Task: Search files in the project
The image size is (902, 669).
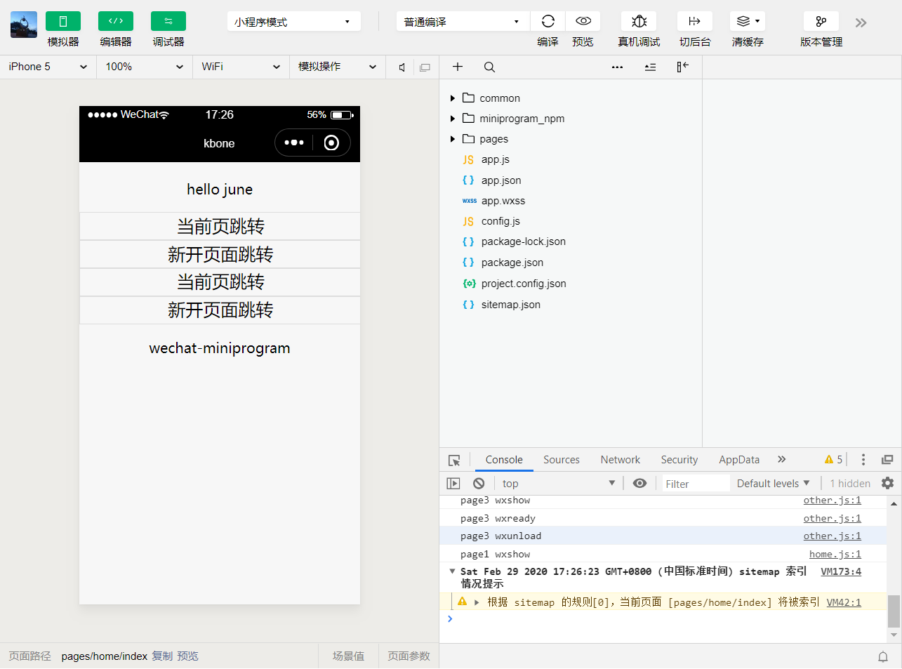Action: (x=489, y=67)
